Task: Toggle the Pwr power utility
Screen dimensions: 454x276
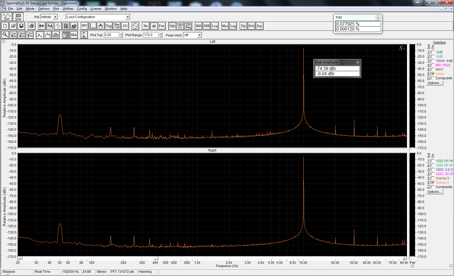Action: (x=162, y=26)
